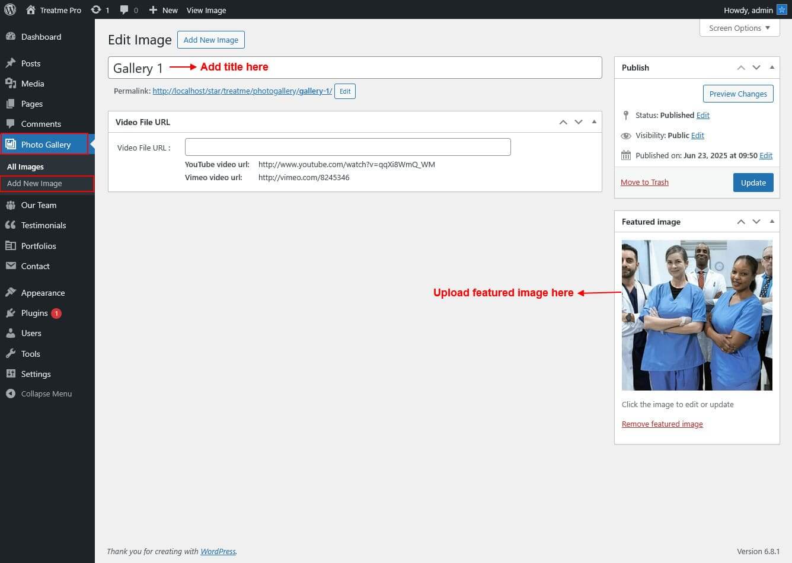Click the featured image thumbnail

tap(697, 315)
